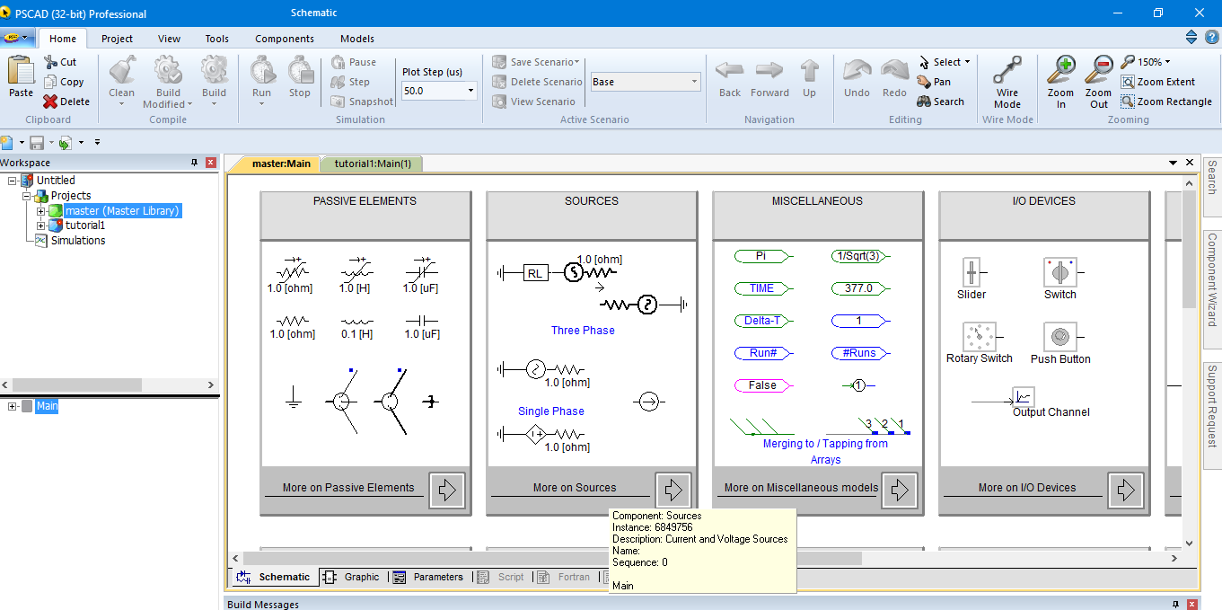Image resolution: width=1222 pixels, height=610 pixels.
Task: Unpin the Workspace panel
Action: coord(196,162)
